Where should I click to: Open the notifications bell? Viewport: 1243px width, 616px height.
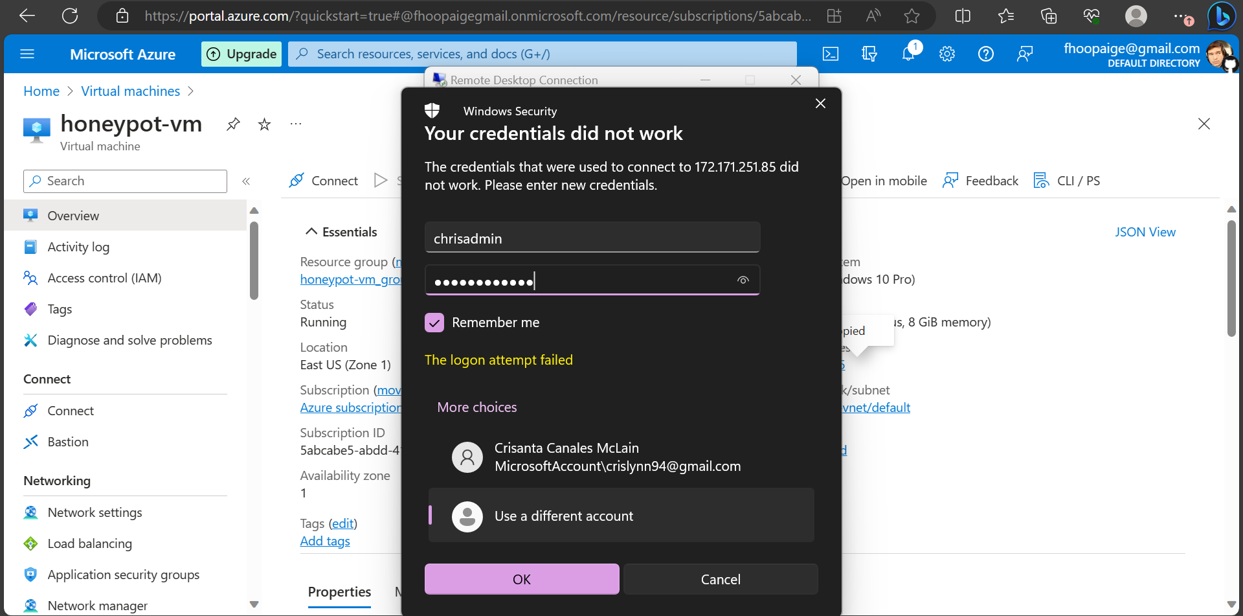pyautogui.click(x=908, y=54)
